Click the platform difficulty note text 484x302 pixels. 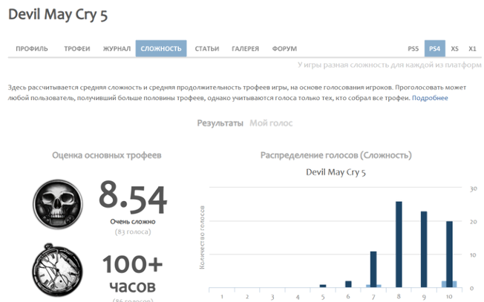pos(389,65)
